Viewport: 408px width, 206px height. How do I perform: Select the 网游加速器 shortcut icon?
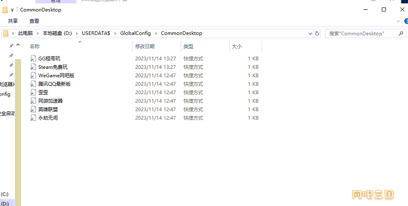[x=33, y=101]
